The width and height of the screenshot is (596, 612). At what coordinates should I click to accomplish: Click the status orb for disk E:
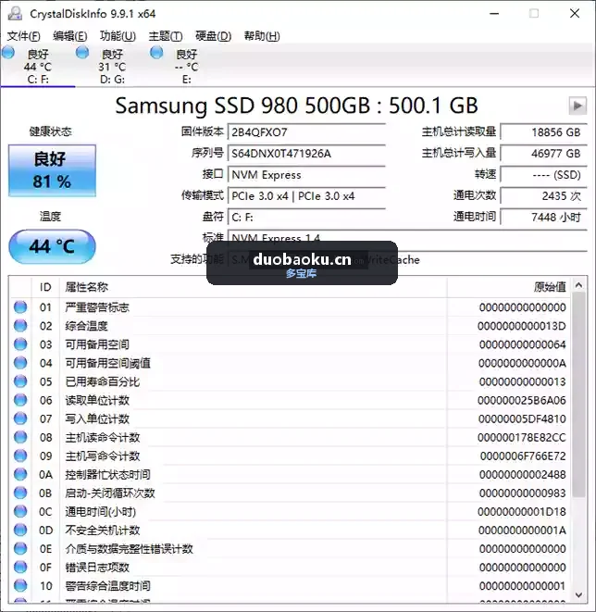point(156,52)
